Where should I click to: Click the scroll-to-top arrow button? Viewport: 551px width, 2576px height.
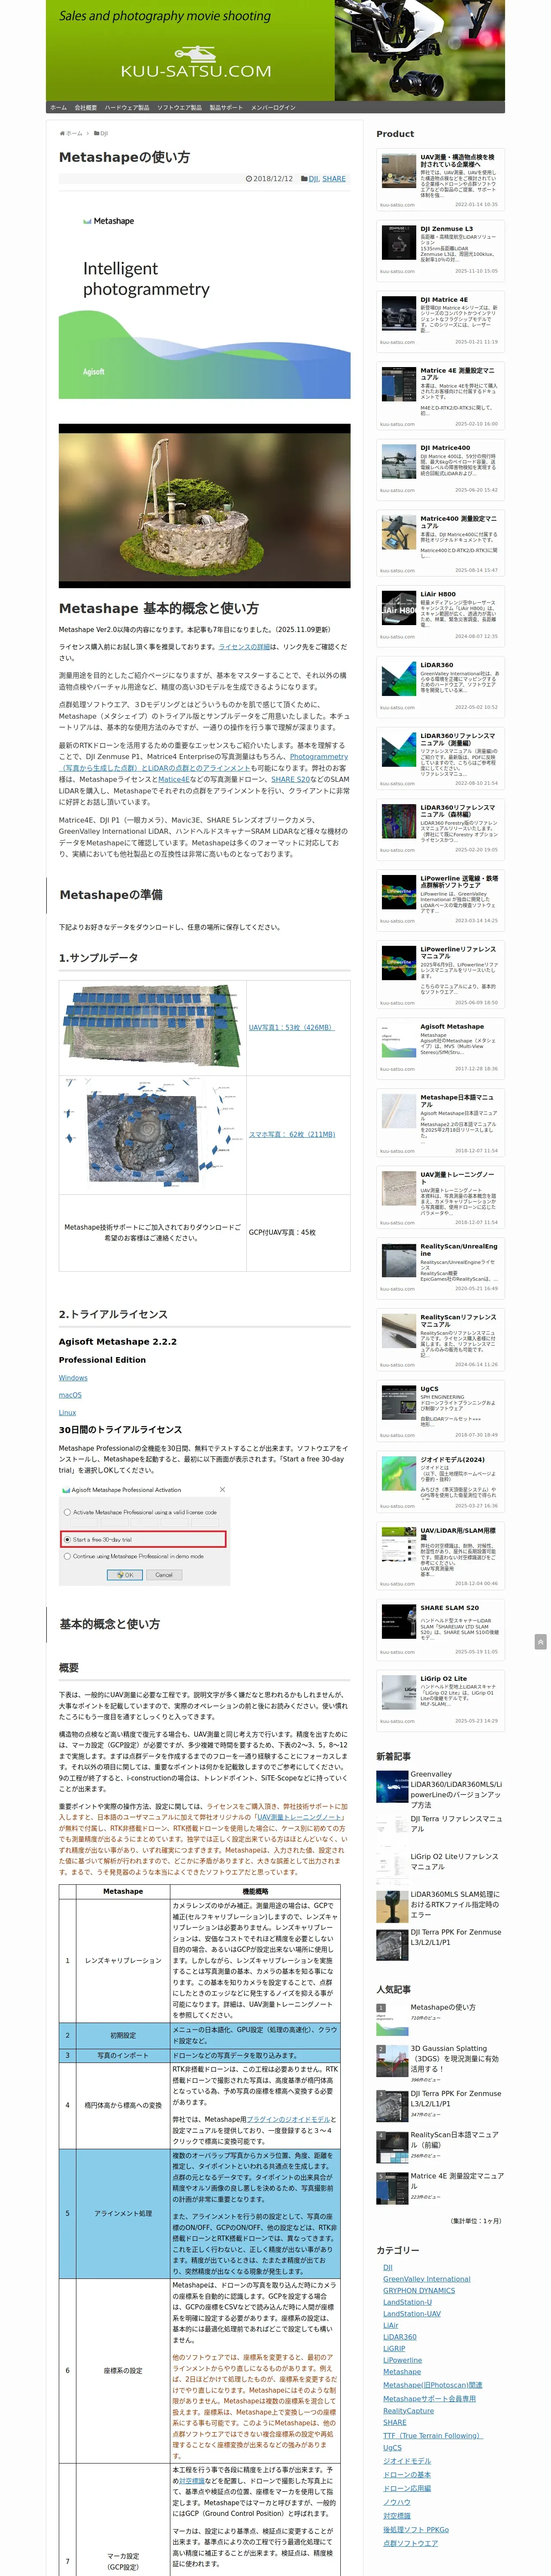tap(540, 1642)
